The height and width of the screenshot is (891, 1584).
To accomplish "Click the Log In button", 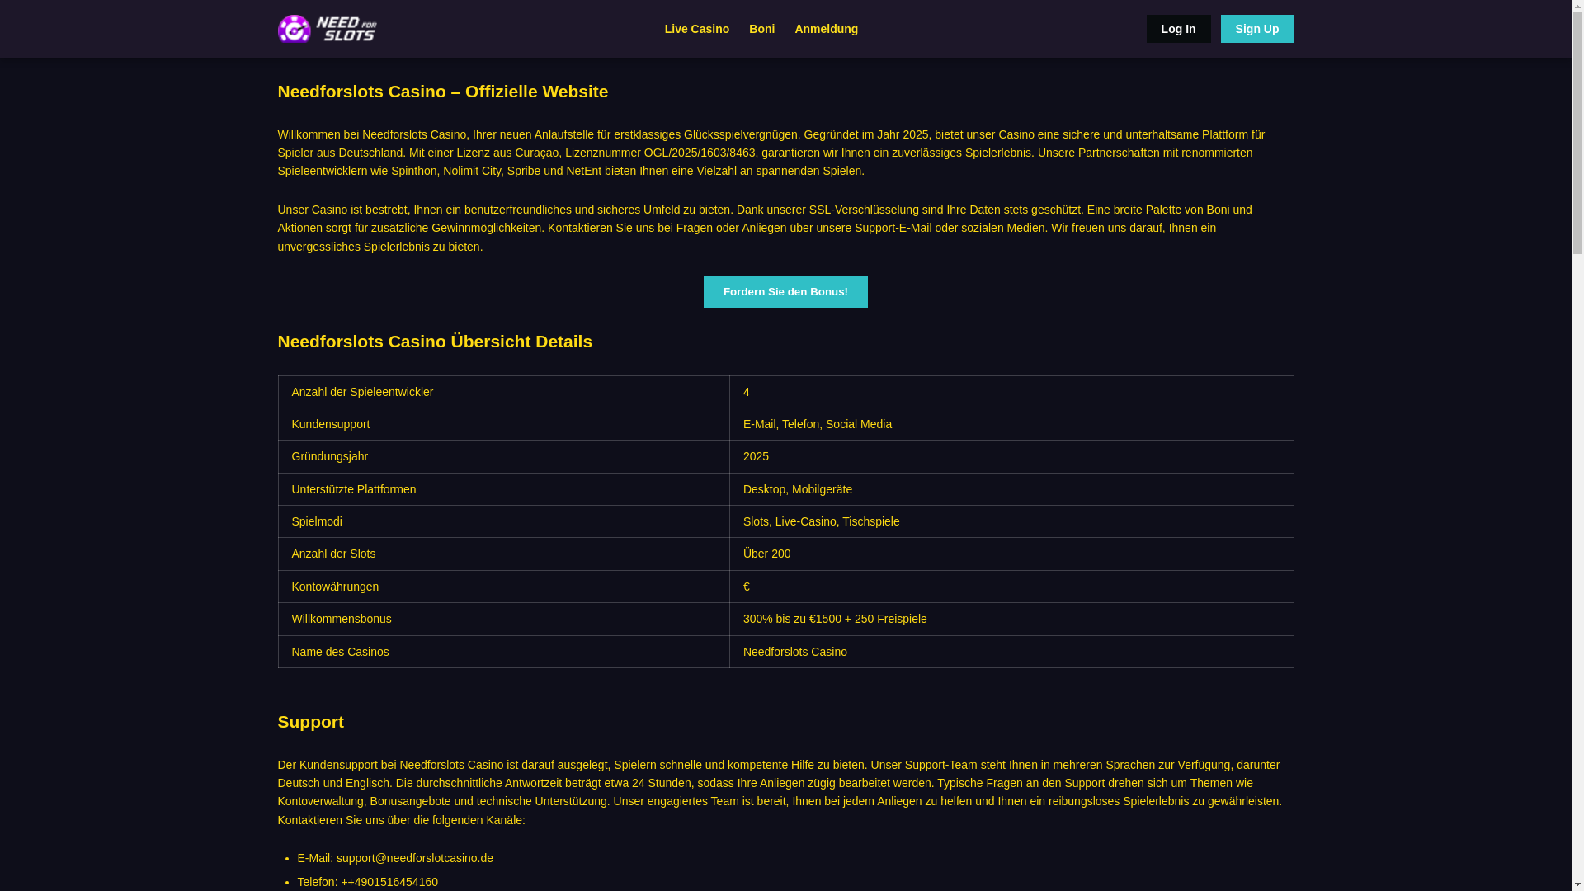I will pos(1178,29).
